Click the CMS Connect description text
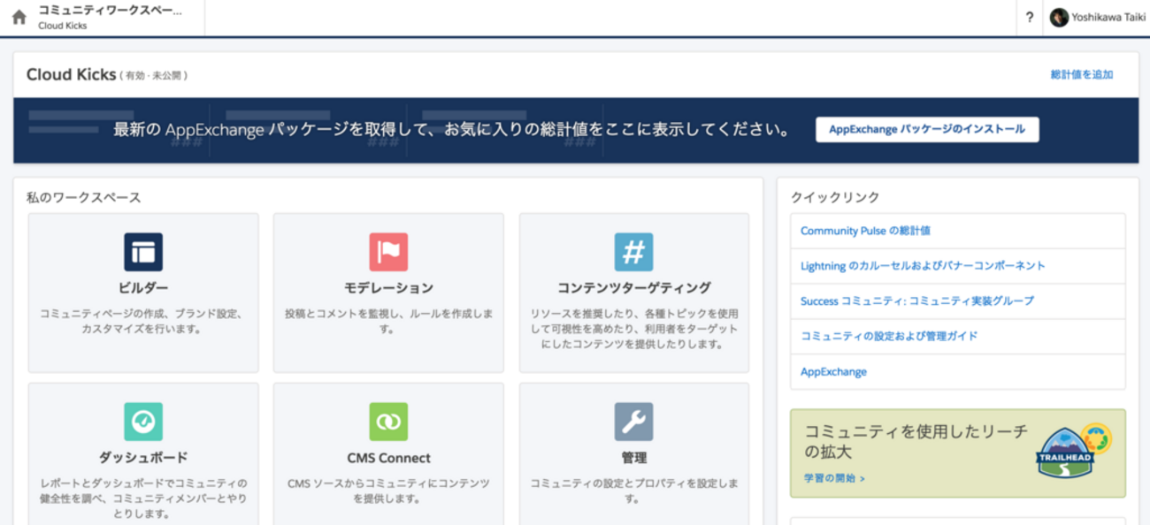Viewport: 1150px width, 525px height. (x=388, y=491)
